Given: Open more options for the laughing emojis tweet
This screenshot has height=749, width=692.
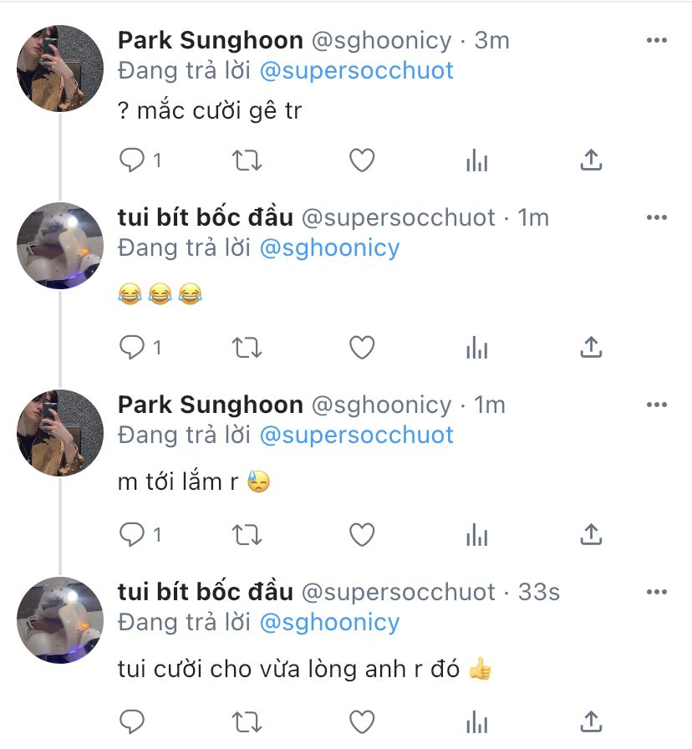Looking at the screenshot, I should click(658, 217).
